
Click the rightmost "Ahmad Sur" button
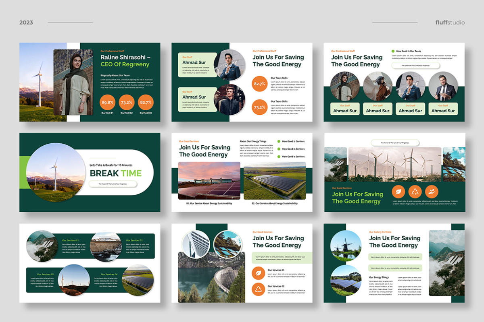pos(443,109)
